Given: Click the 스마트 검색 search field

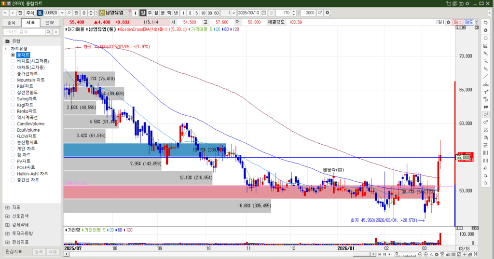Looking at the screenshot, I should 24,31.
